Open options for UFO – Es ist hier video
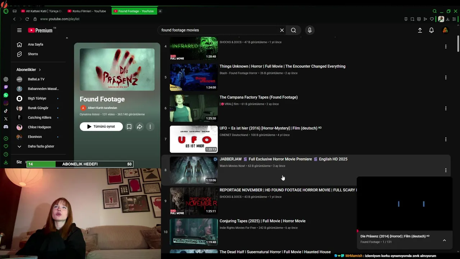This screenshot has width=460, height=259. (446, 139)
